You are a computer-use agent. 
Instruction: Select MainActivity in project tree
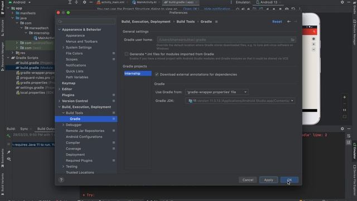(44, 38)
